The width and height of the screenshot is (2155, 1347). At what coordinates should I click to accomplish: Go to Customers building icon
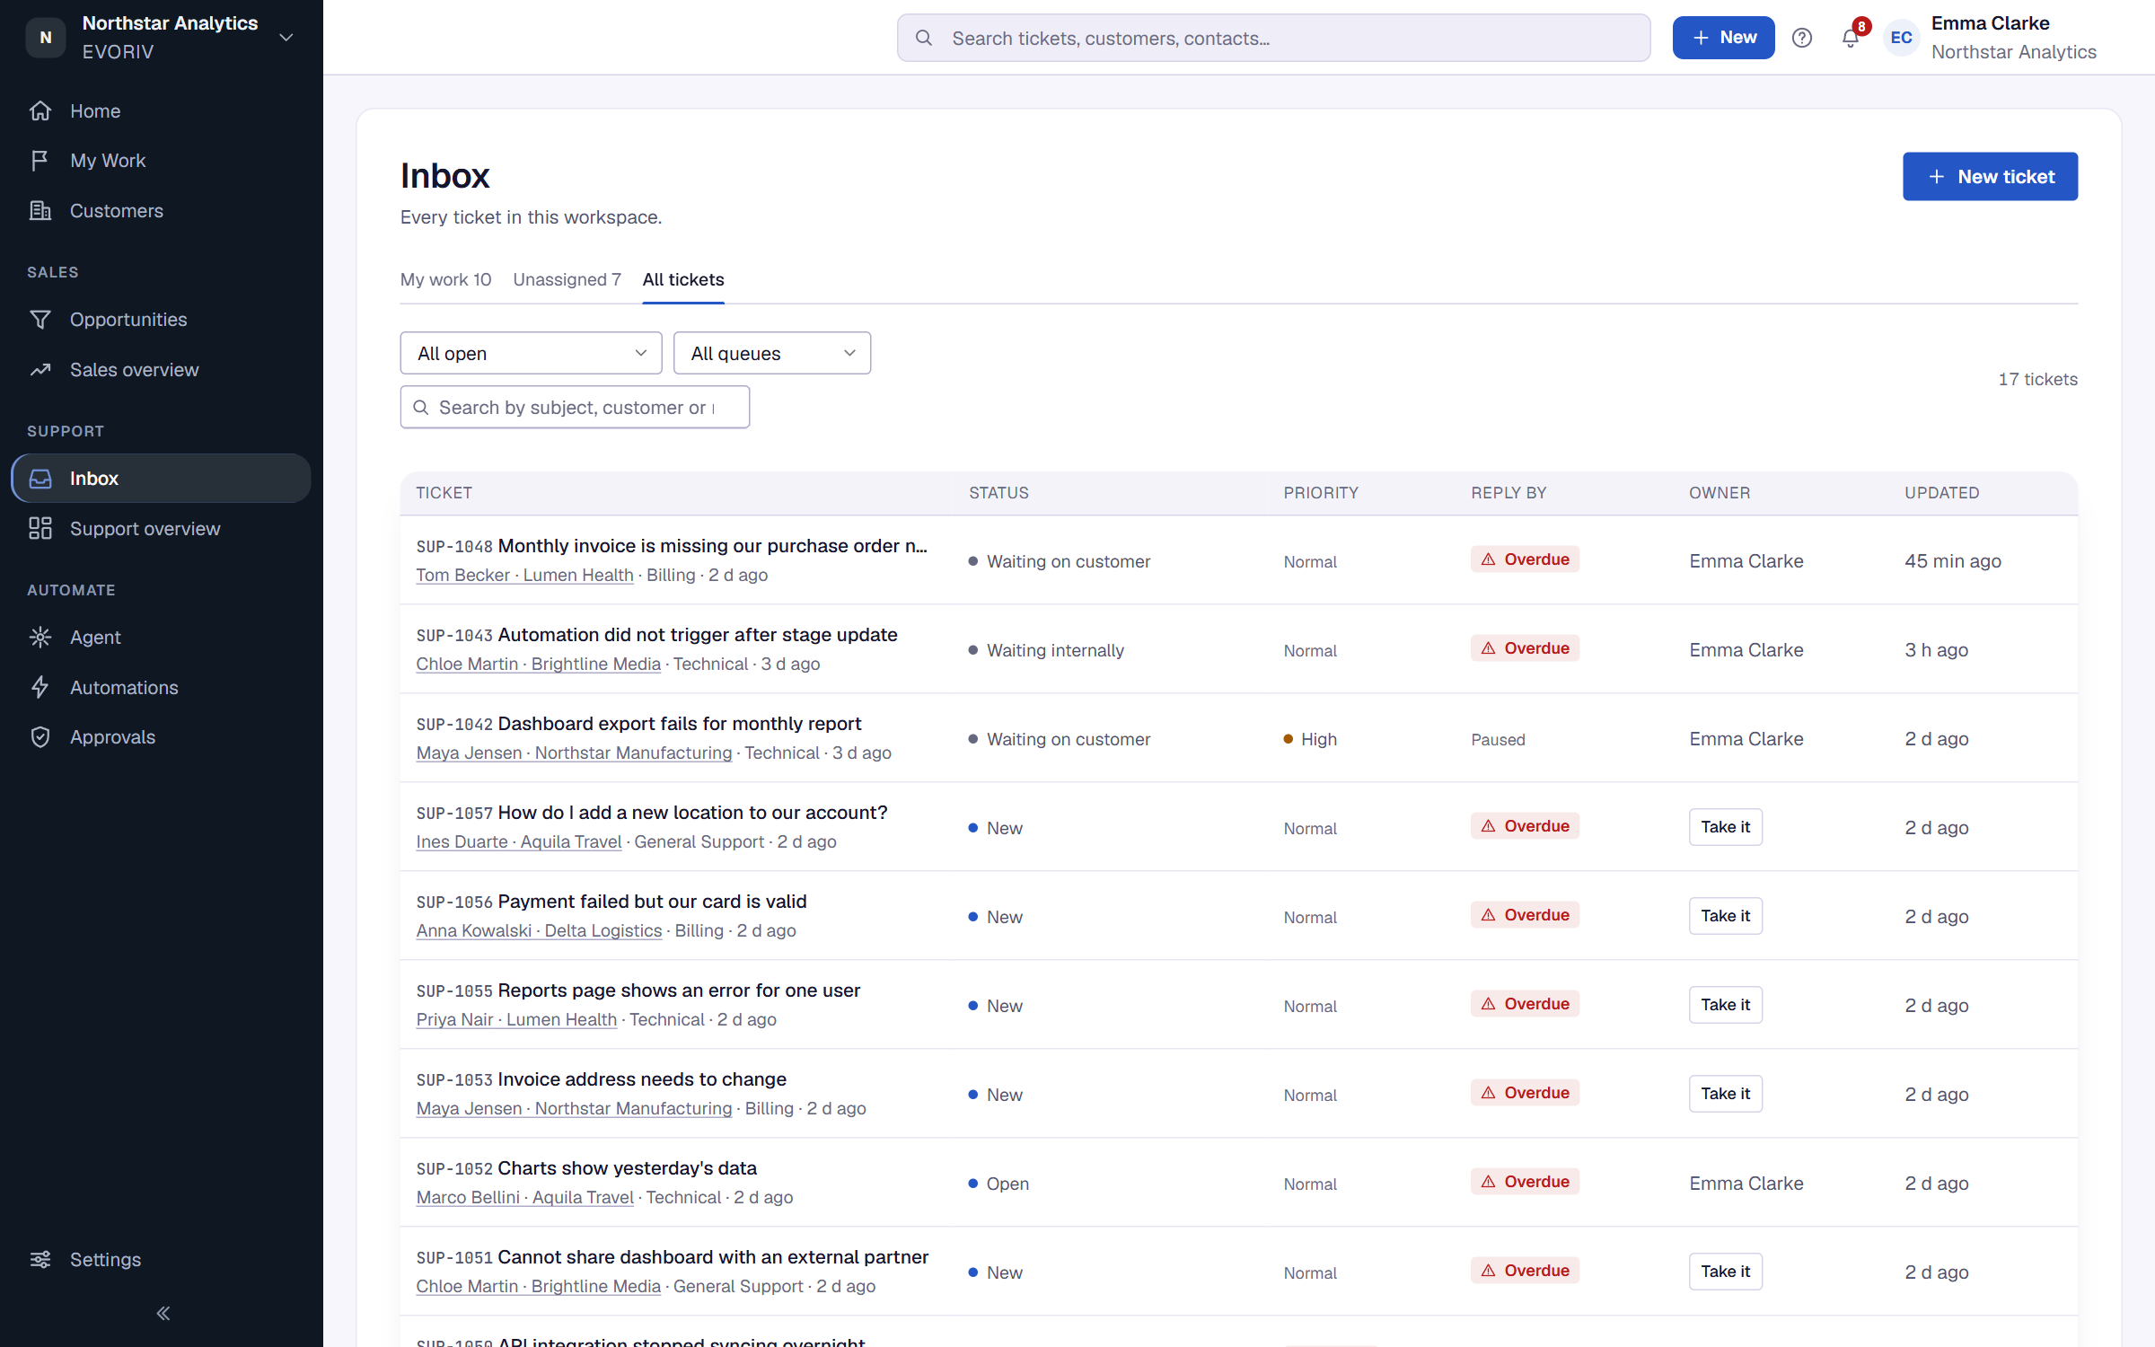coord(40,211)
